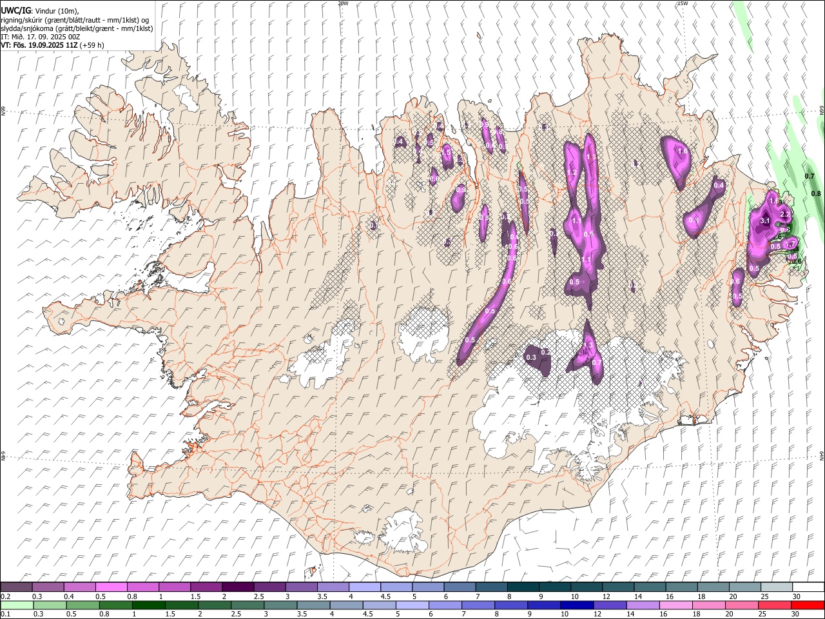Pick bottom legend swatch between 14 and 16
This screenshot has width=825, height=619.
coord(643,605)
